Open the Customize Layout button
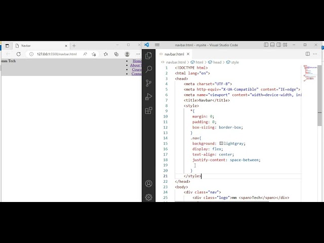This screenshot has width=324, height=243. (x=285, y=45)
